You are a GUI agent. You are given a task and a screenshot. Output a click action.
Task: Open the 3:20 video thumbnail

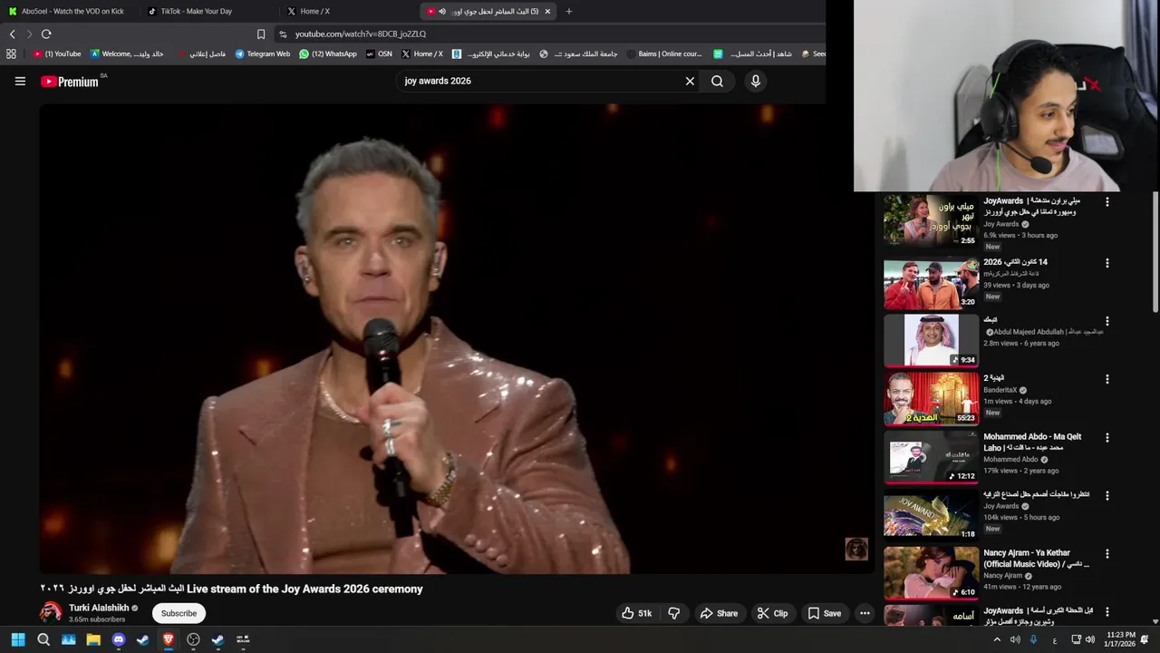(931, 282)
